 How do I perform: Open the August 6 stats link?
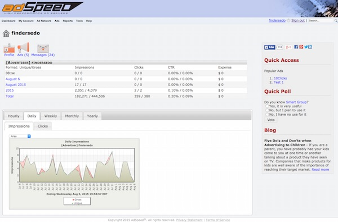[12, 79]
